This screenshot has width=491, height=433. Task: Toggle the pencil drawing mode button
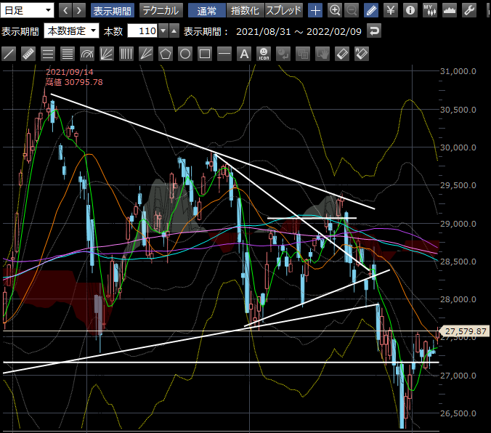(x=371, y=10)
